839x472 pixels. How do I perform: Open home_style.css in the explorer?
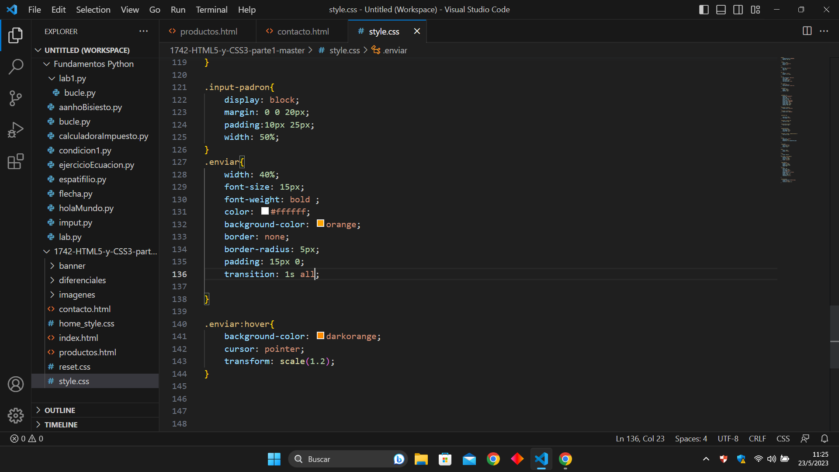tap(87, 323)
